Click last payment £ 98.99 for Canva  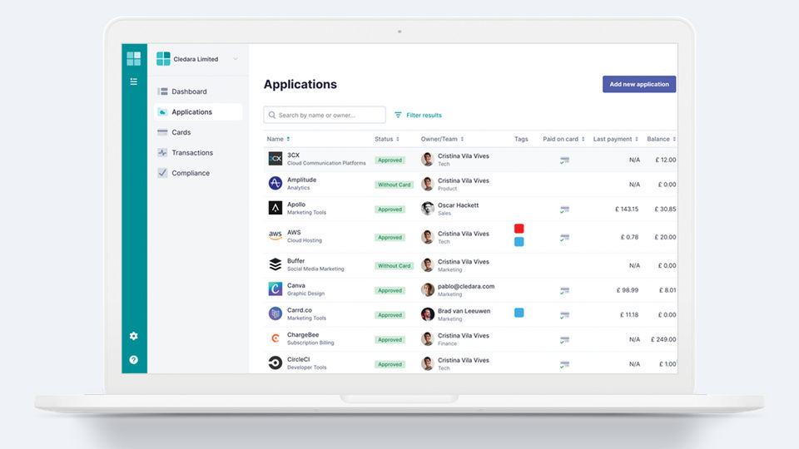628,290
